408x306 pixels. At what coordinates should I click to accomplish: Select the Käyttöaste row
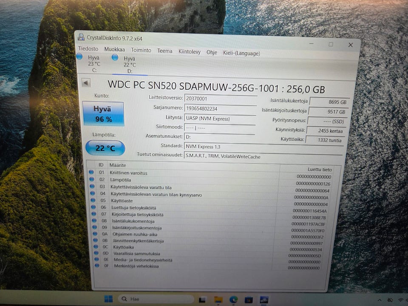210,202
